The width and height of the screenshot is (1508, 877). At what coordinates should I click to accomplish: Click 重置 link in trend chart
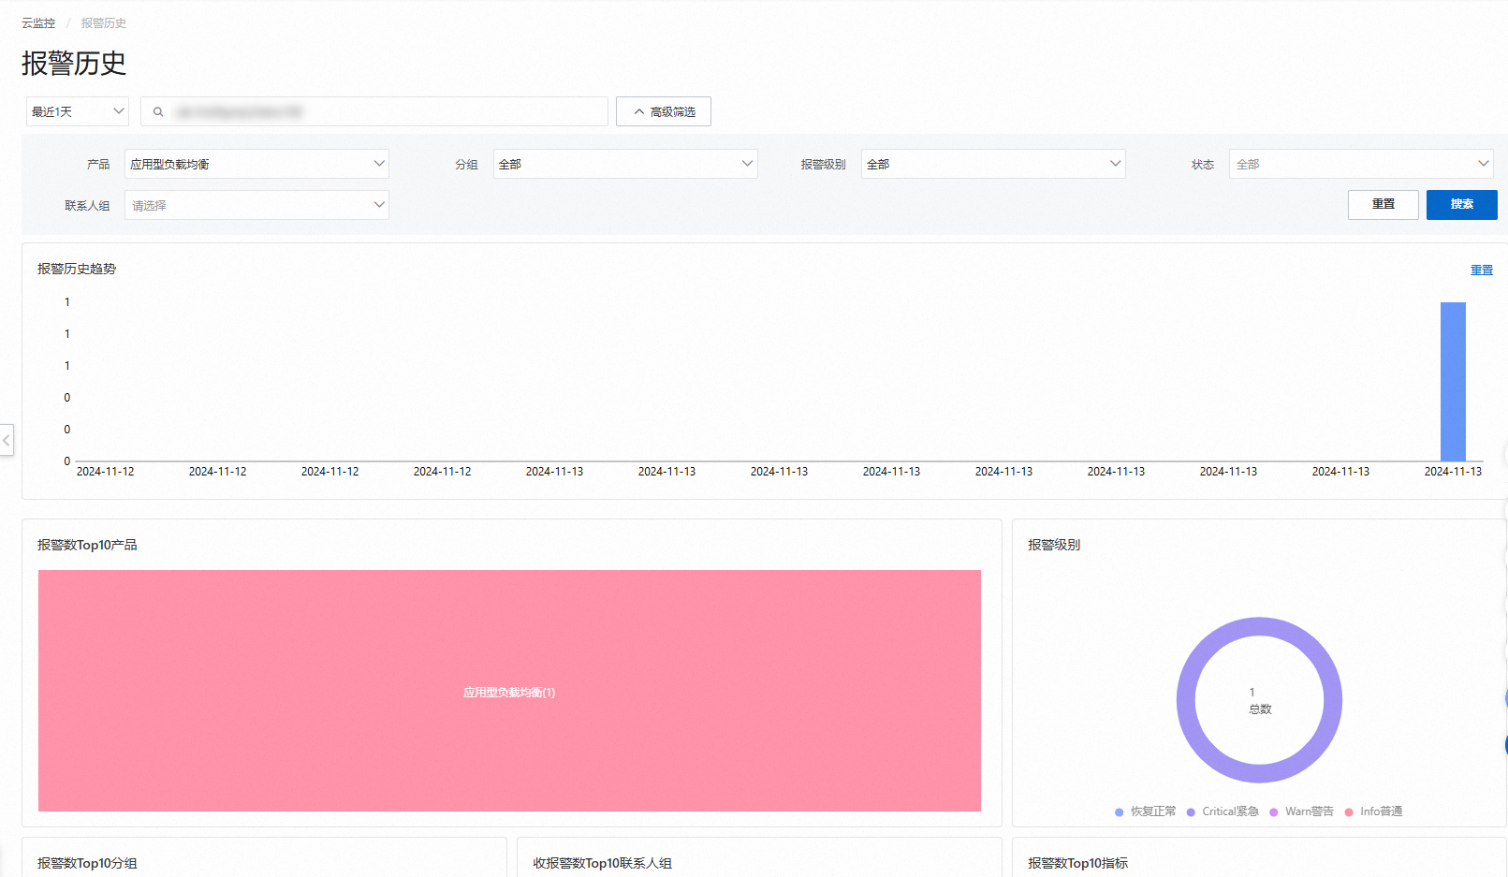1482,270
